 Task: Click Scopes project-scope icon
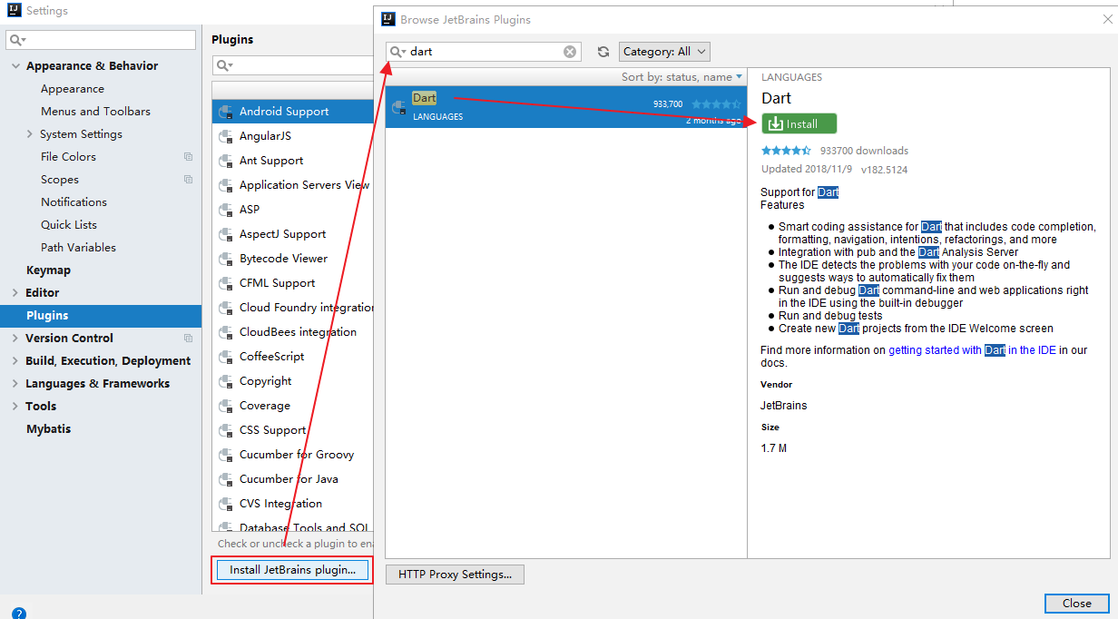click(x=188, y=180)
